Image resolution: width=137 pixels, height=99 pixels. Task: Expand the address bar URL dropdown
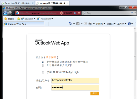point(58,13)
